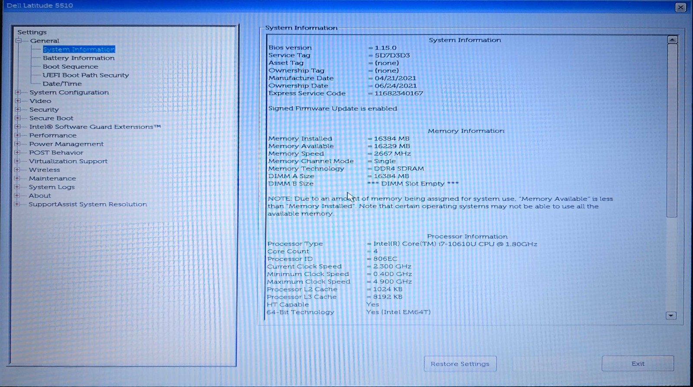Expand the System Configuration node

coord(18,92)
